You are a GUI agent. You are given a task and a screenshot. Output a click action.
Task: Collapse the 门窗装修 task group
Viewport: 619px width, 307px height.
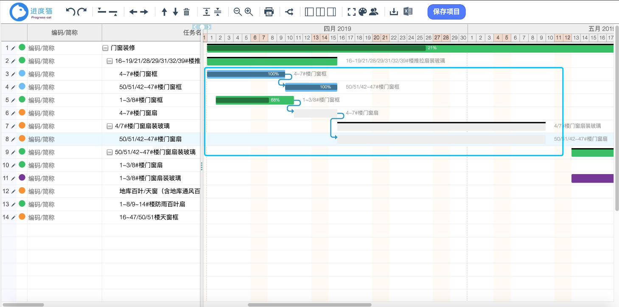105,48
